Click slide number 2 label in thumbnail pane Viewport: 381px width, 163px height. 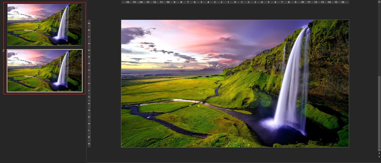pyautogui.click(x=4, y=51)
